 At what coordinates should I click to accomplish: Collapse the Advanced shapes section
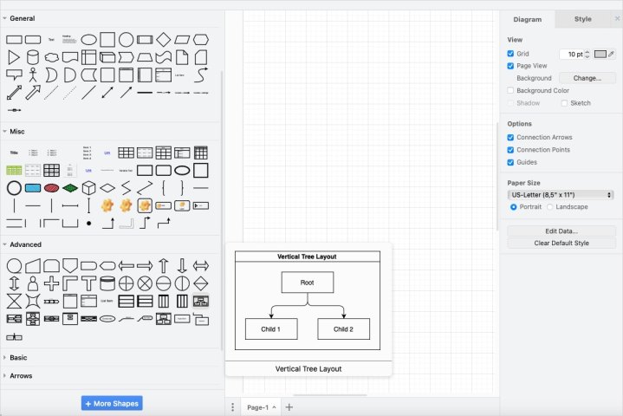pos(24,244)
